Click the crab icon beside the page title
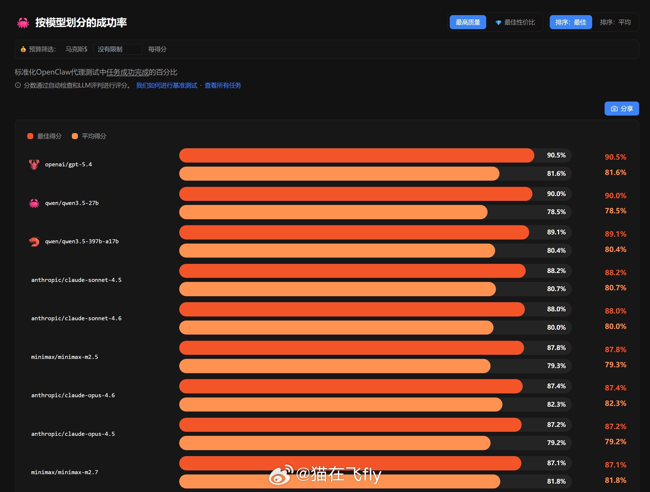Screen dimensions: 650x492 pos(23,23)
